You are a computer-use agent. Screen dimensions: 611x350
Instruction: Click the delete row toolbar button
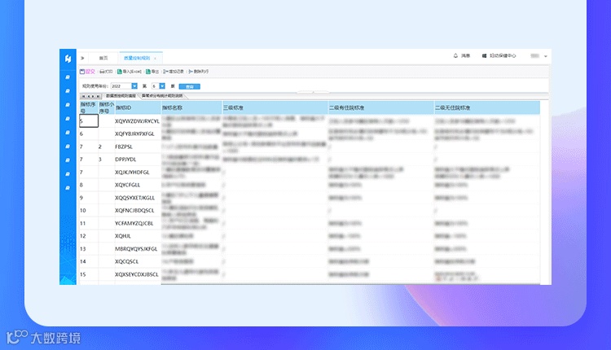[199, 72]
